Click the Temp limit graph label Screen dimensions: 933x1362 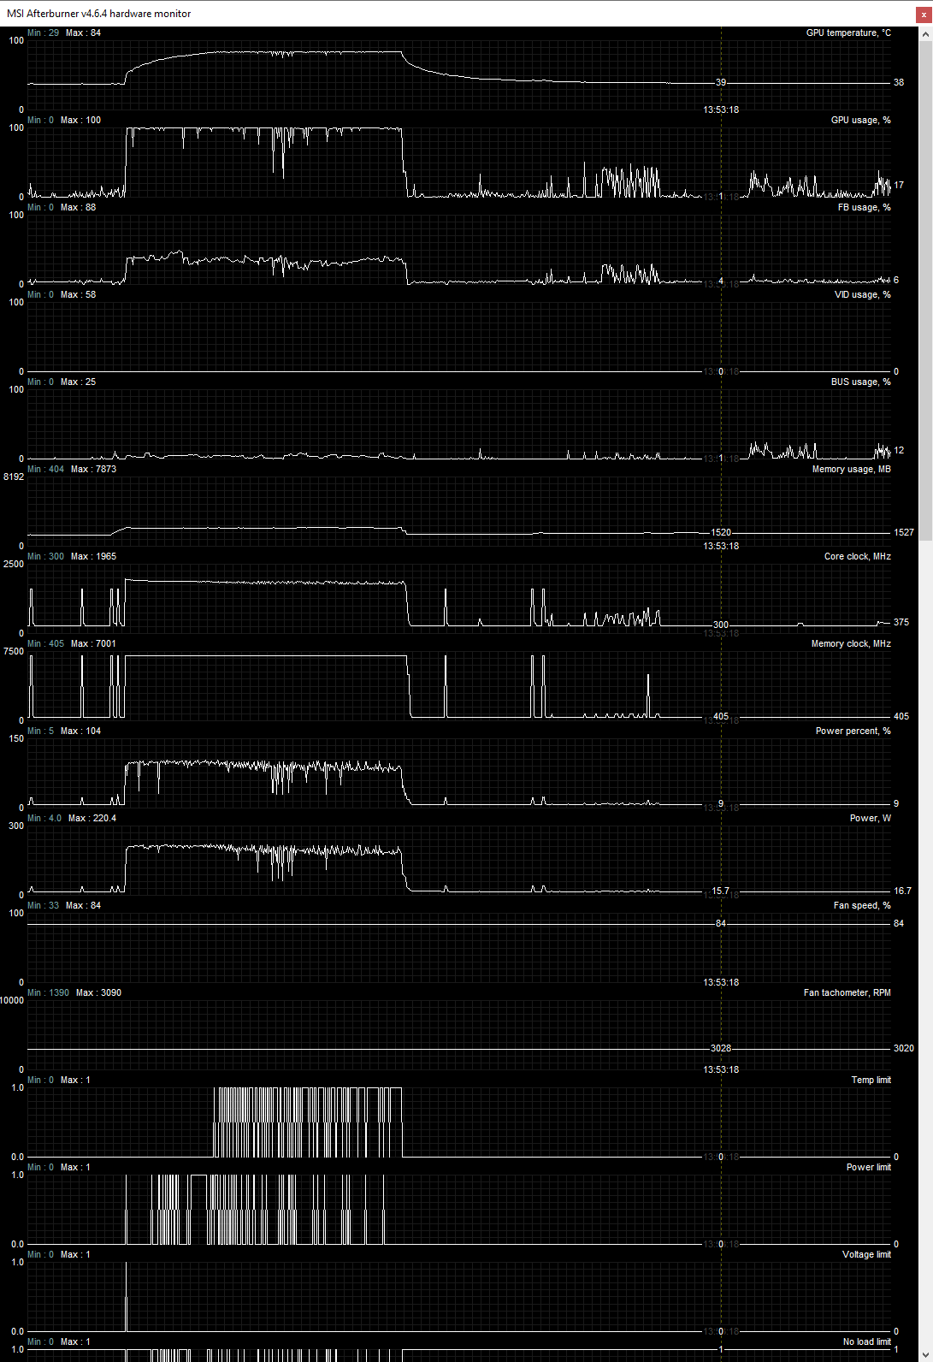(x=871, y=1081)
